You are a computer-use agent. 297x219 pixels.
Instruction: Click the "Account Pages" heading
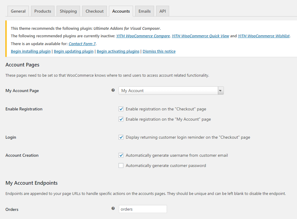[x=22, y=65]
